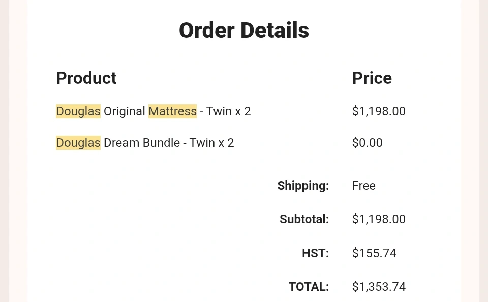Select the Original Mattress product line text
Image resolution: width=488 pixels, height=302 pixels.
[x=153, y=111]
